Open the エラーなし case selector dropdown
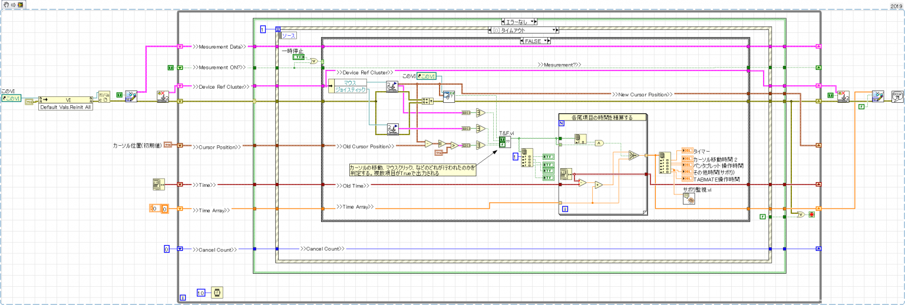Viewport: 905px width, 305px height. [x=532, y=22]
